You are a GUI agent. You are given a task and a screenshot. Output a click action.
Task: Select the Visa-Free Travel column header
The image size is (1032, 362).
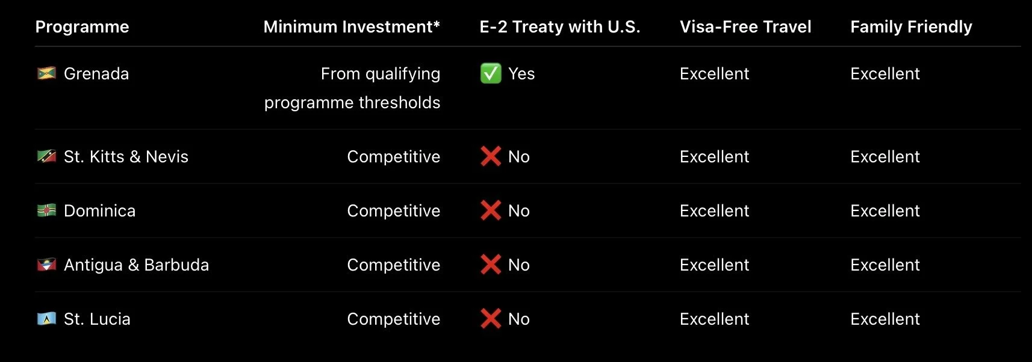tap(745, 27)
